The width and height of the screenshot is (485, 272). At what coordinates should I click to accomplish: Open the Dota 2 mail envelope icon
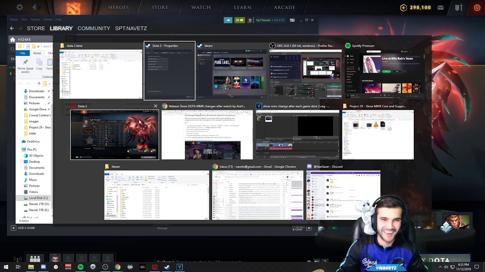[440, 7]
